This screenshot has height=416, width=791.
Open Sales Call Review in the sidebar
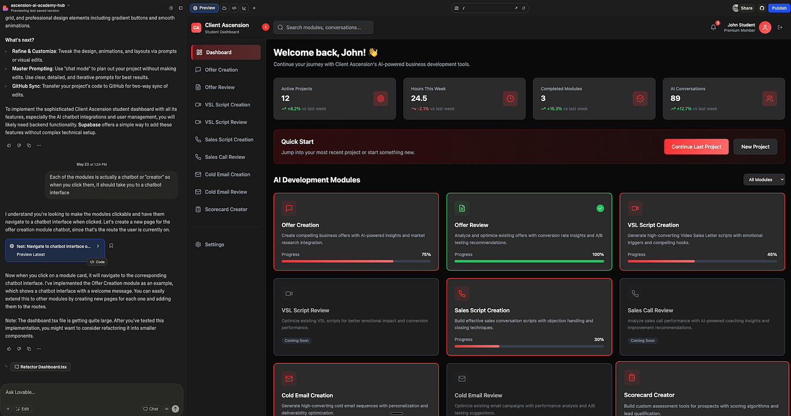coord(226,157)
